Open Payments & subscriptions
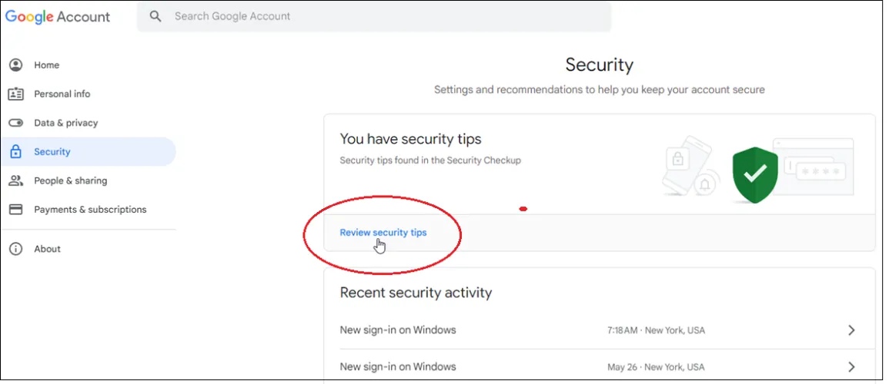The image size is (889, 384). tap(90, 210)
